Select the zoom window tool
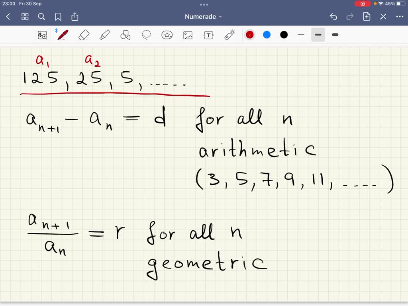Image resolution: width=408 pixels, height=306 pixels. [x=42, y=35]
